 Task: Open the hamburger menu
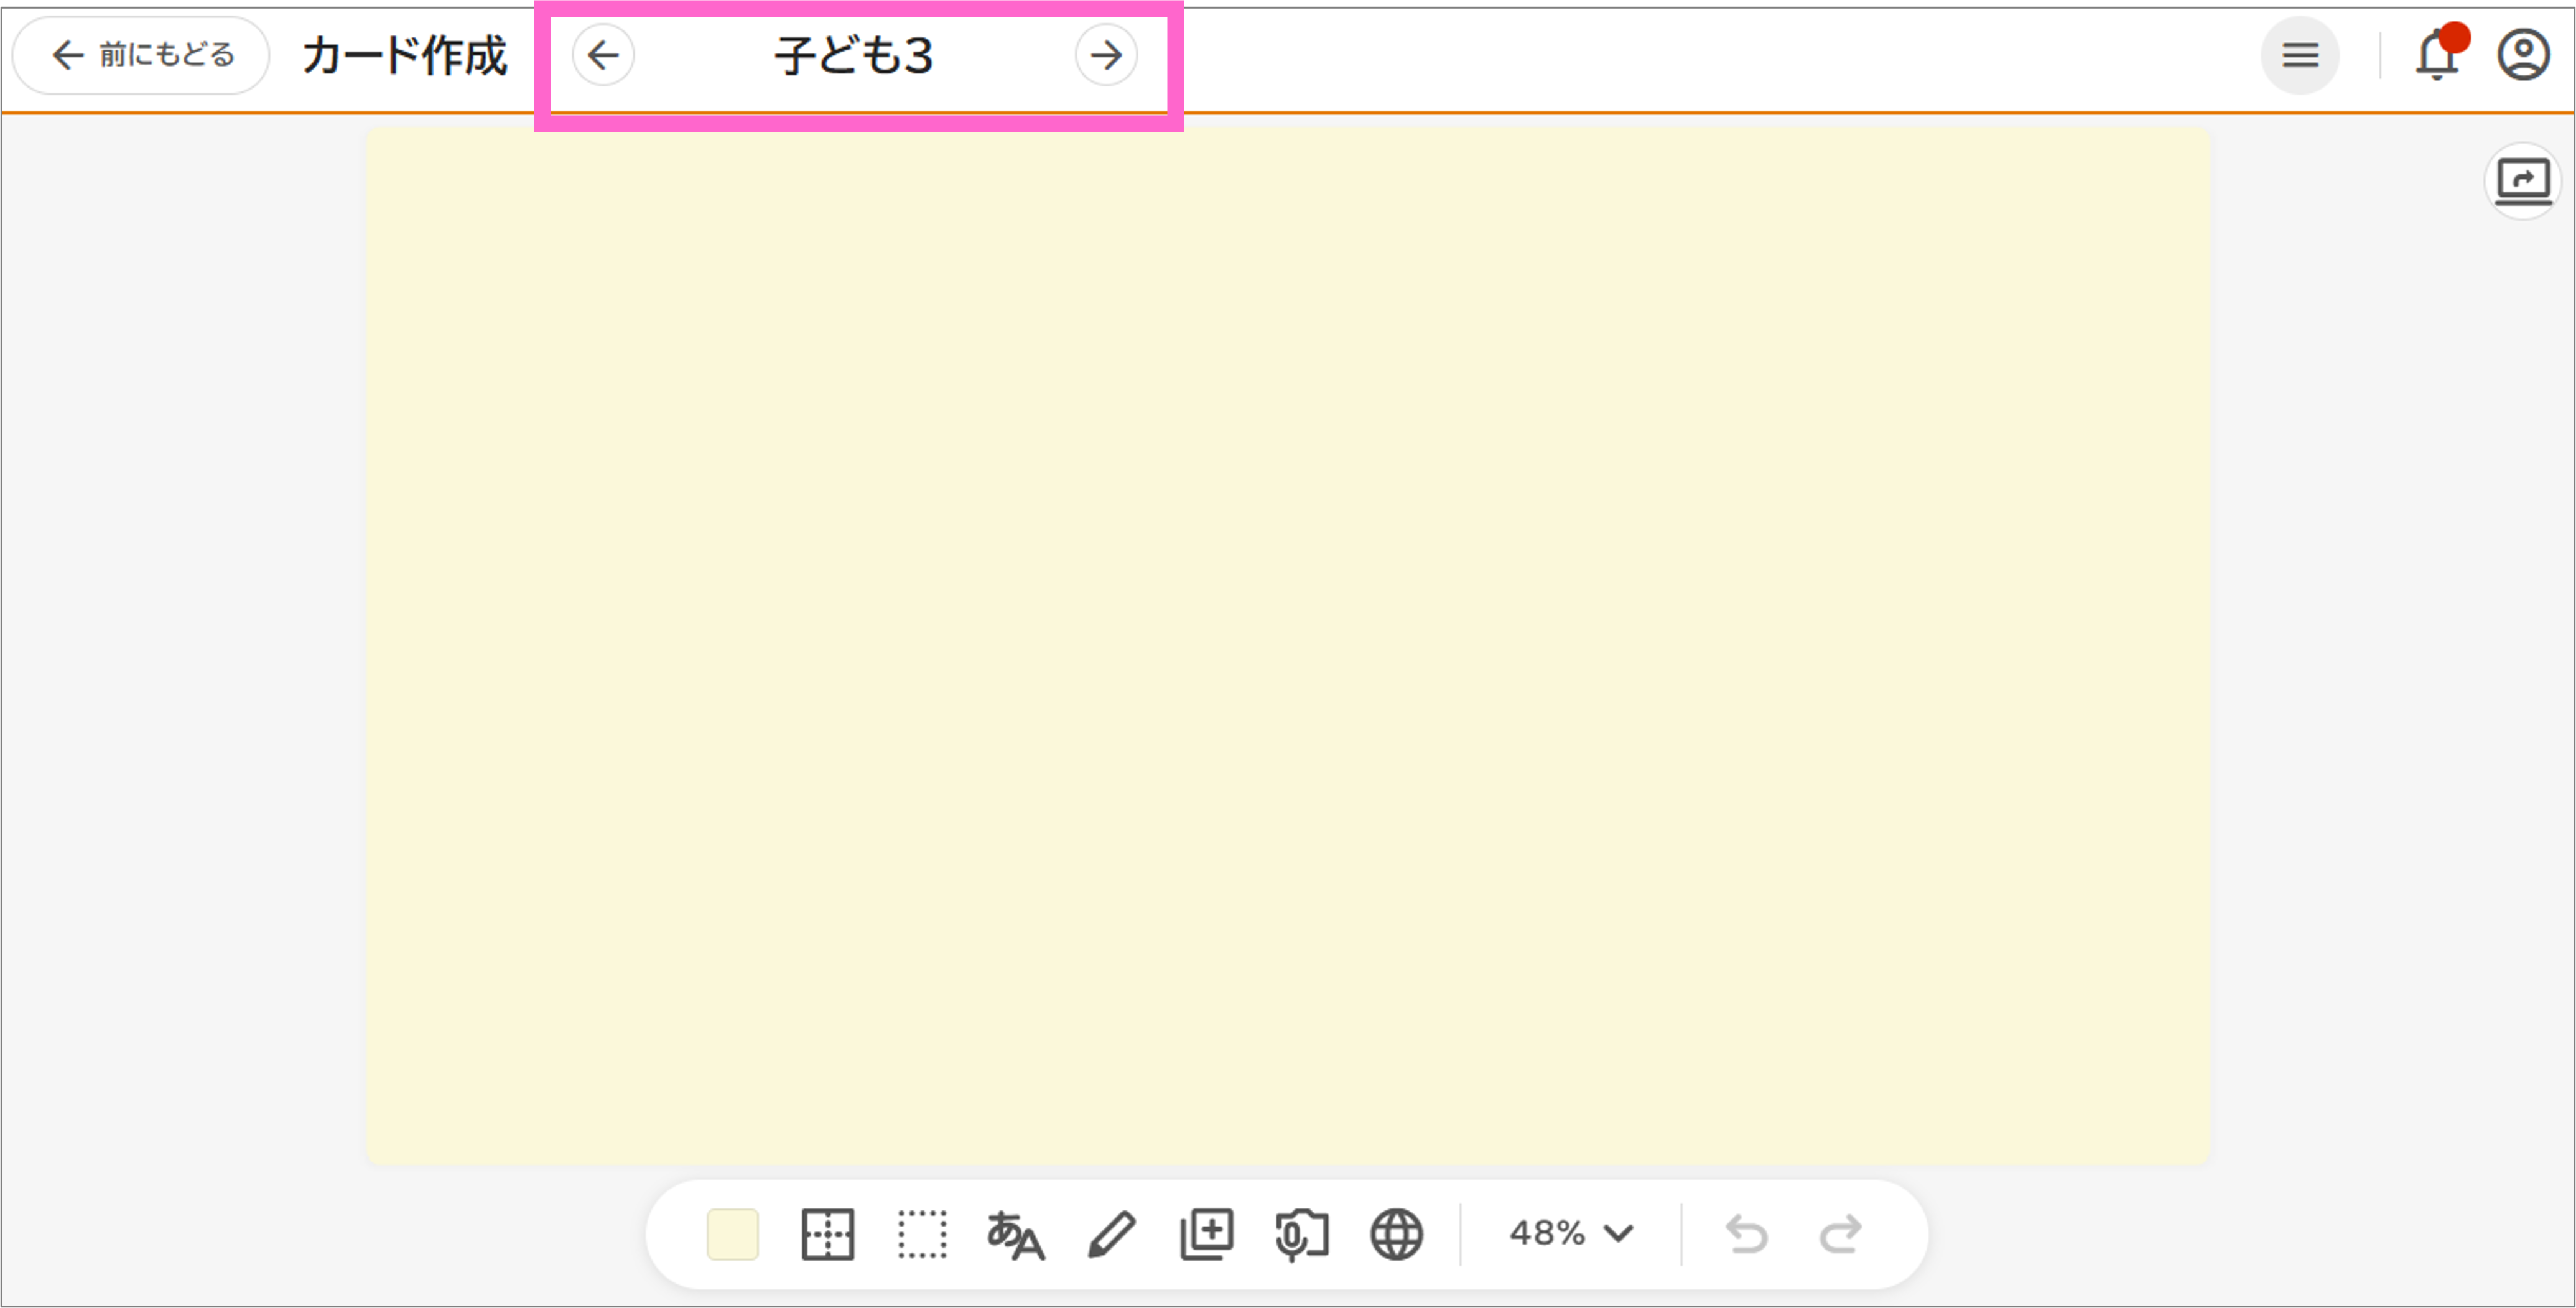click(2300, 55)
